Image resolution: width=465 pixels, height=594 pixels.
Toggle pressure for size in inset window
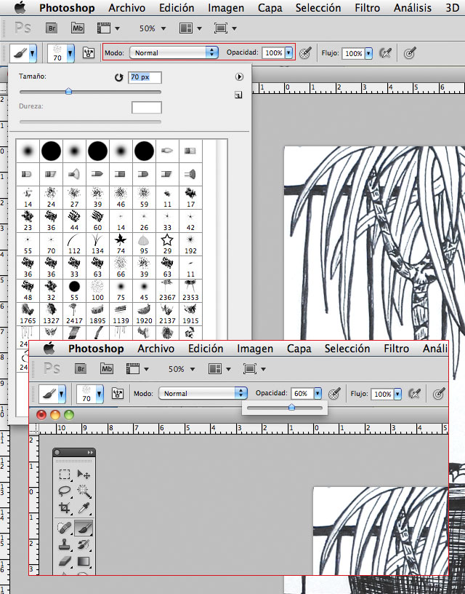point(439,394)
